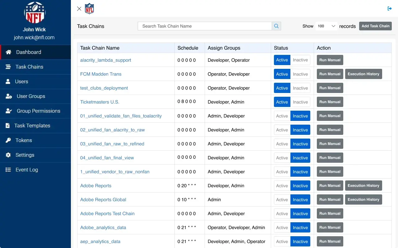Viewport: 398px width, 248px height.
Task: Click the gear icon beside Settings
Action: [x=8, y=155]
